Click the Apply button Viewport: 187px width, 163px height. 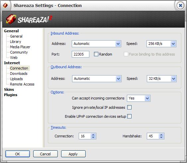pos(73,154)
